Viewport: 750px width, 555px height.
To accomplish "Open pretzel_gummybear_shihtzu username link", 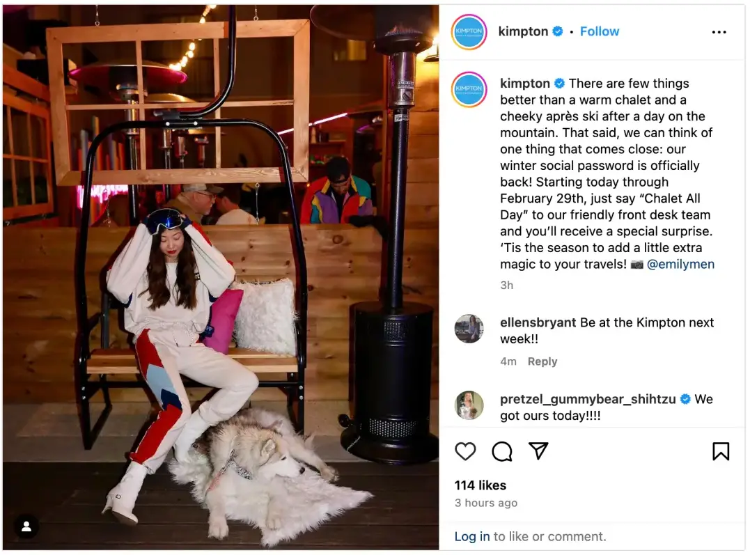I will 588,399.
